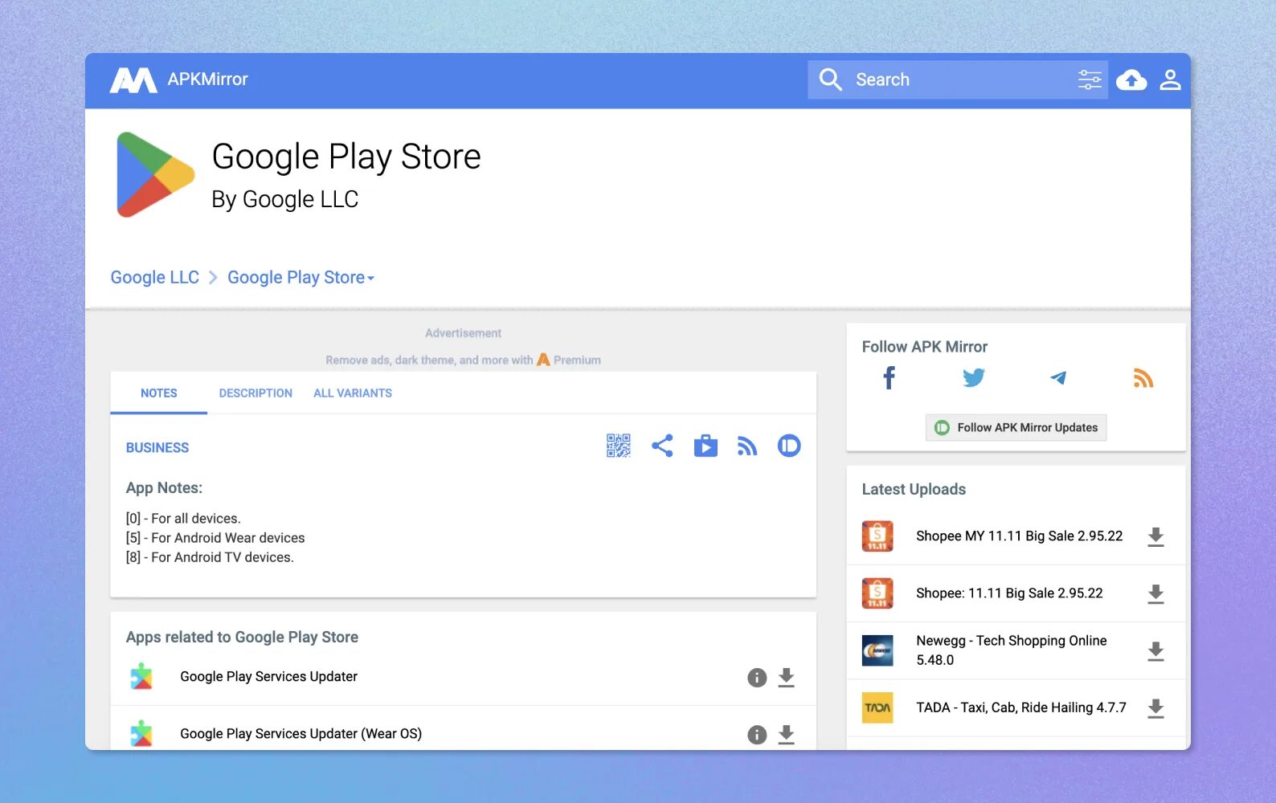Click Google Play Services Updater app icon
The image size is (1276, 803).
coord(141,677)
